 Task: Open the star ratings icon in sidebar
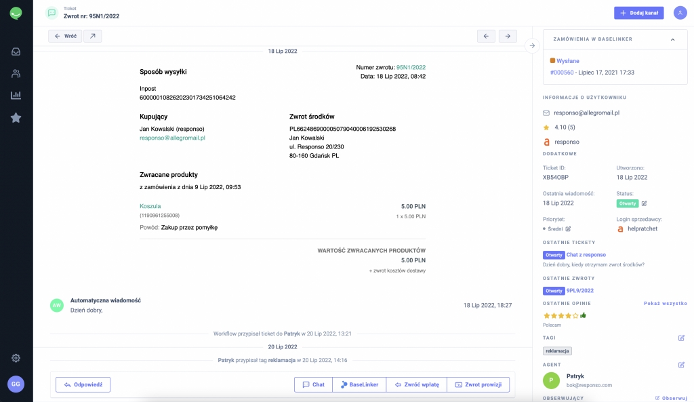tap(16, 118)
